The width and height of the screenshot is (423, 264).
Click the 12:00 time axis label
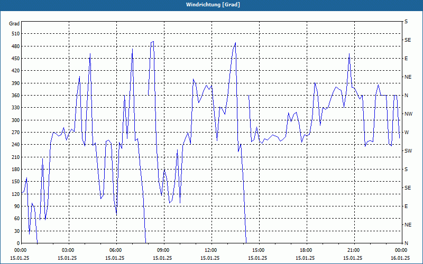pyautogui.click(x=212, y=250)
